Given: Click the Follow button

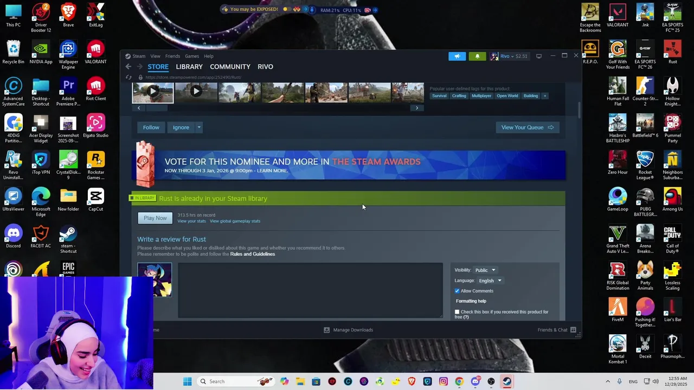Looking at the screenshot, I should tap(151, 127).
